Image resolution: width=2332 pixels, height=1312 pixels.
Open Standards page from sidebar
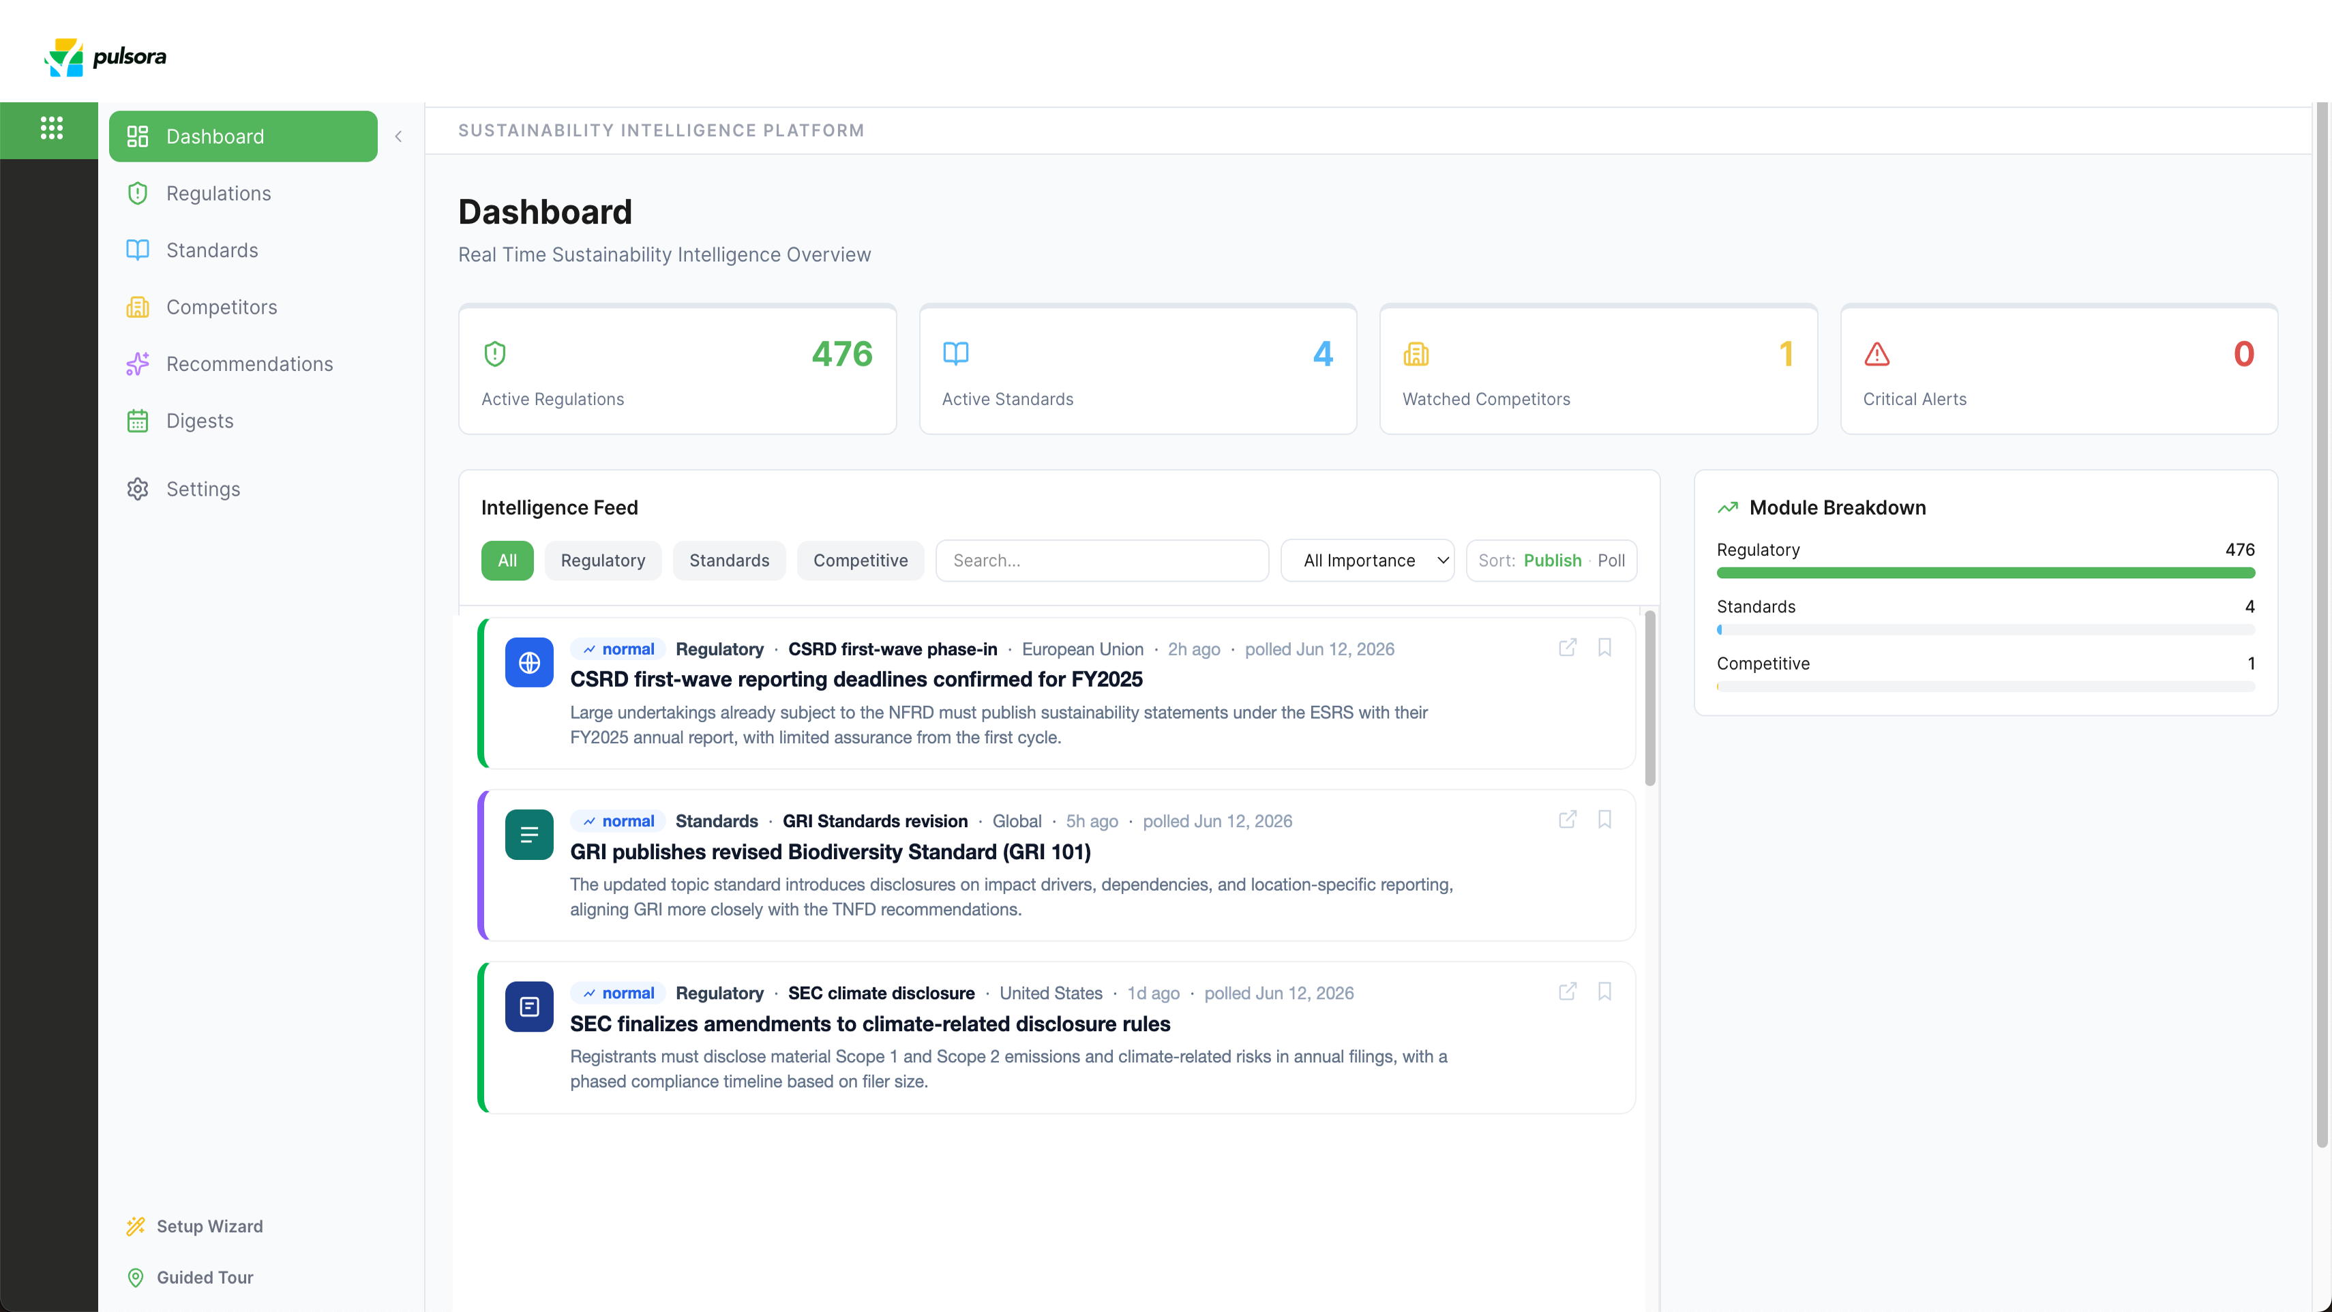pyautogui.click(x=243, y=250)
